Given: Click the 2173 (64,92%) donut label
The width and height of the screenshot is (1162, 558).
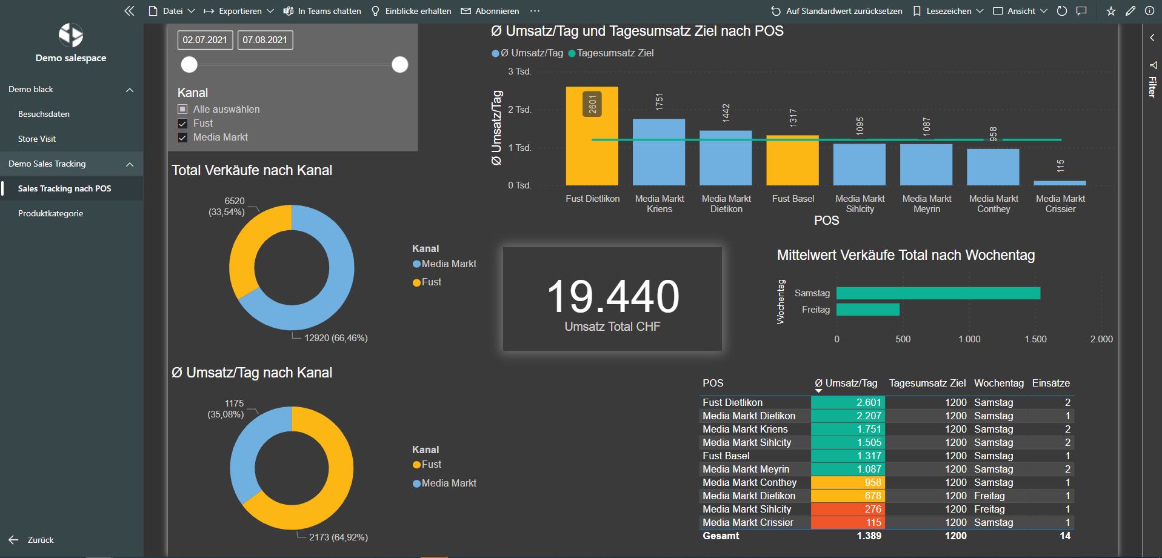Looking at the screenshot, I should (x=338, y=537).
